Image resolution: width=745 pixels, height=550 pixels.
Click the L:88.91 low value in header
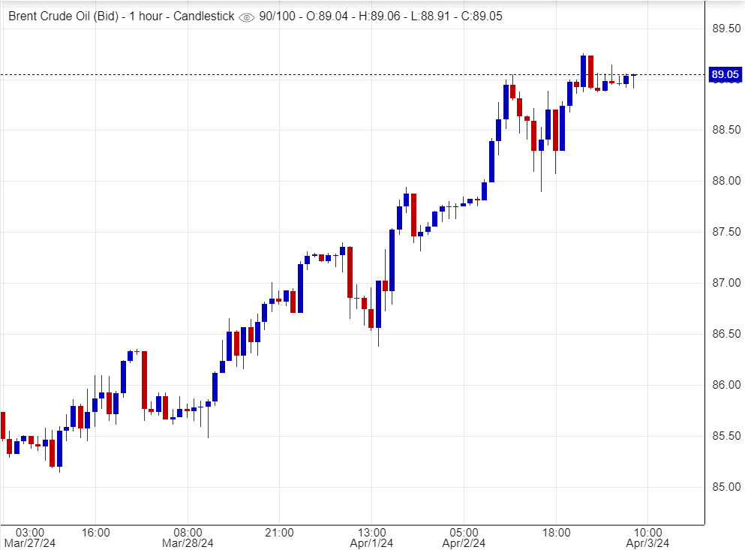pyautogui.click(x=431, y=17)
